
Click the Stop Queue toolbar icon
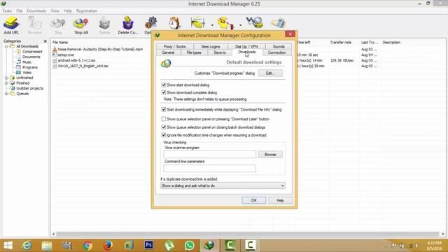click(x=225, y=23)
